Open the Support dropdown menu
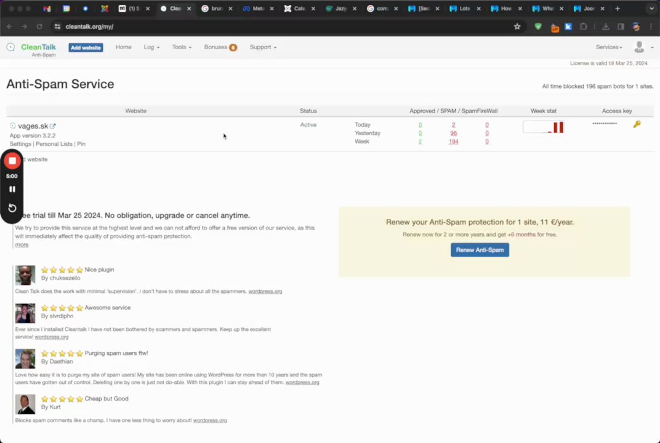 click(263, 47)
